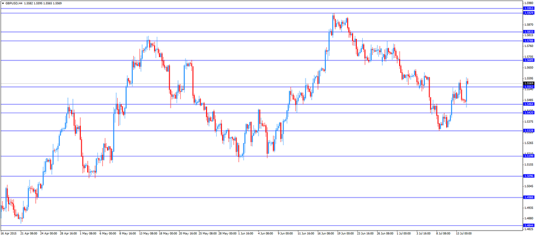Select the 1.4844 level price label
The image size is (535, 236).
[528, 225]
